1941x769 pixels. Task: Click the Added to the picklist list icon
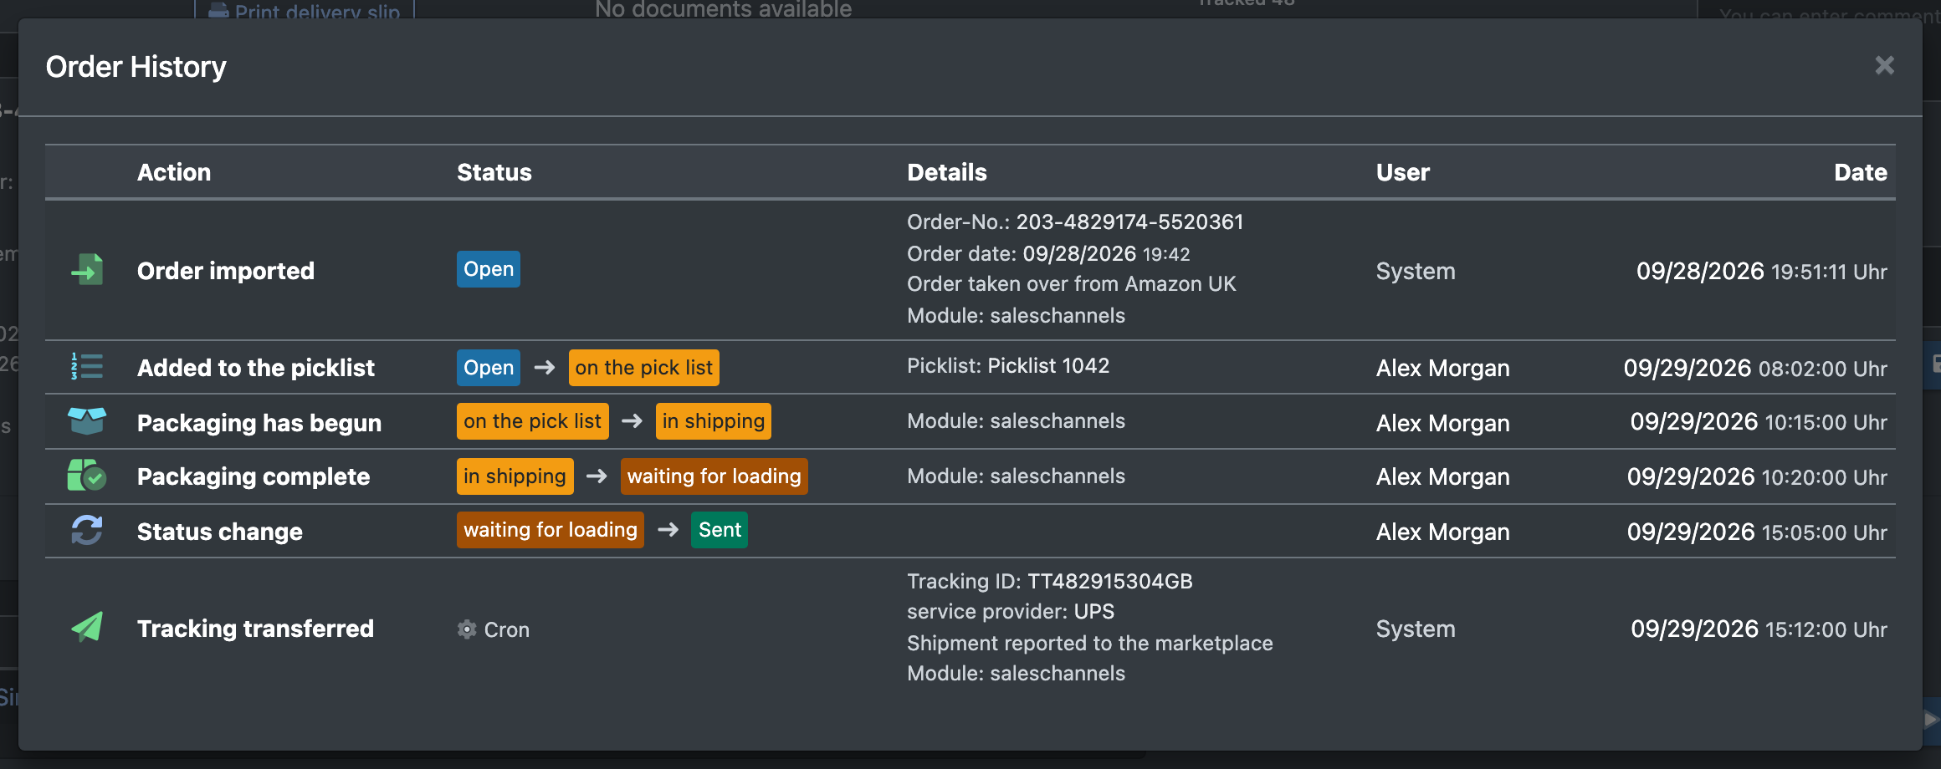click(87, 367)
